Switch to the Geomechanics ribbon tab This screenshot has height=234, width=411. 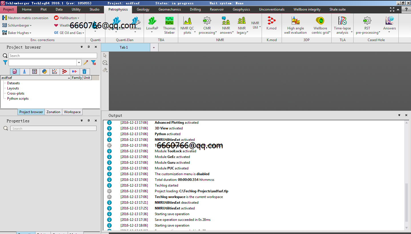(x=170, y=9)
